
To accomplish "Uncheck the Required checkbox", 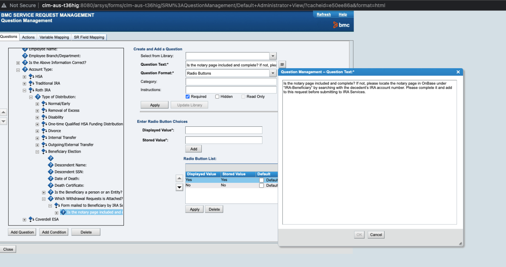I will [x=187, y=97].
